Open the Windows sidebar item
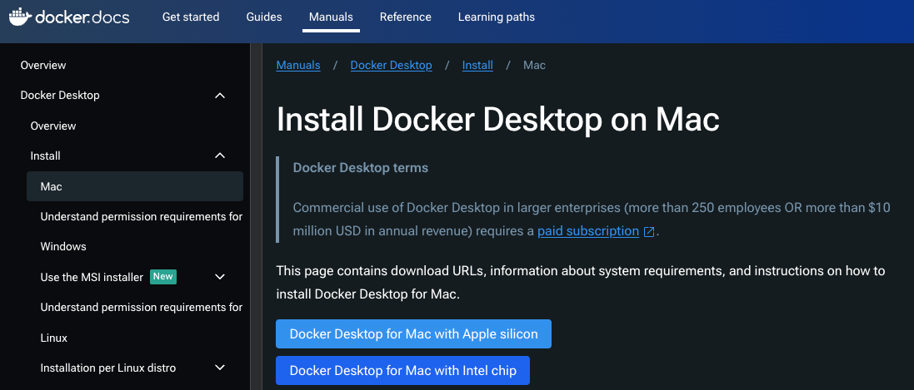This screenshot has width=914, height=390. click(x=63, y=247)
